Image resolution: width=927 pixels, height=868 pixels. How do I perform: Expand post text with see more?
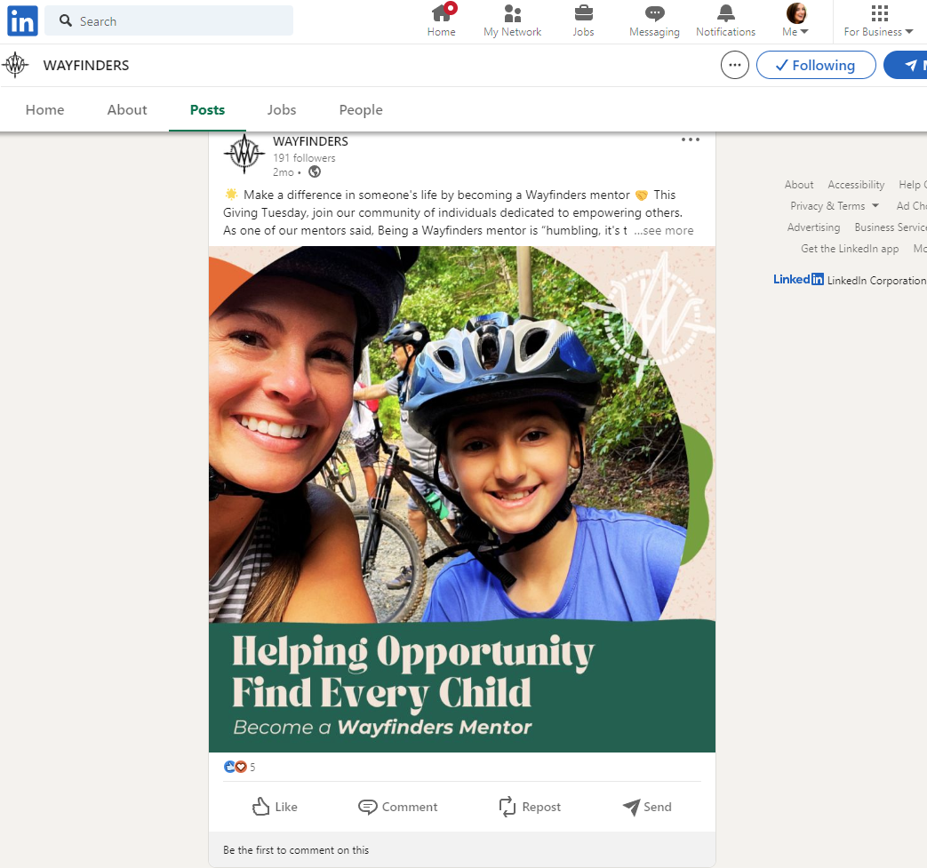point(664,230)
